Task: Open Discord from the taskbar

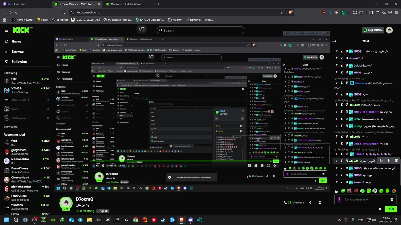Action: tap(191, 220)
